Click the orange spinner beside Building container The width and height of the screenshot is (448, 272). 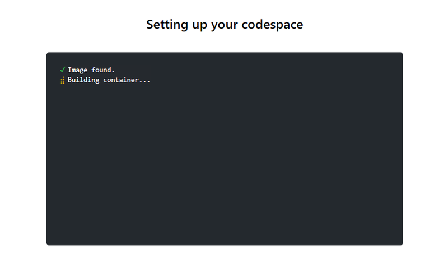pyautogui.click(x=62, y=80)
